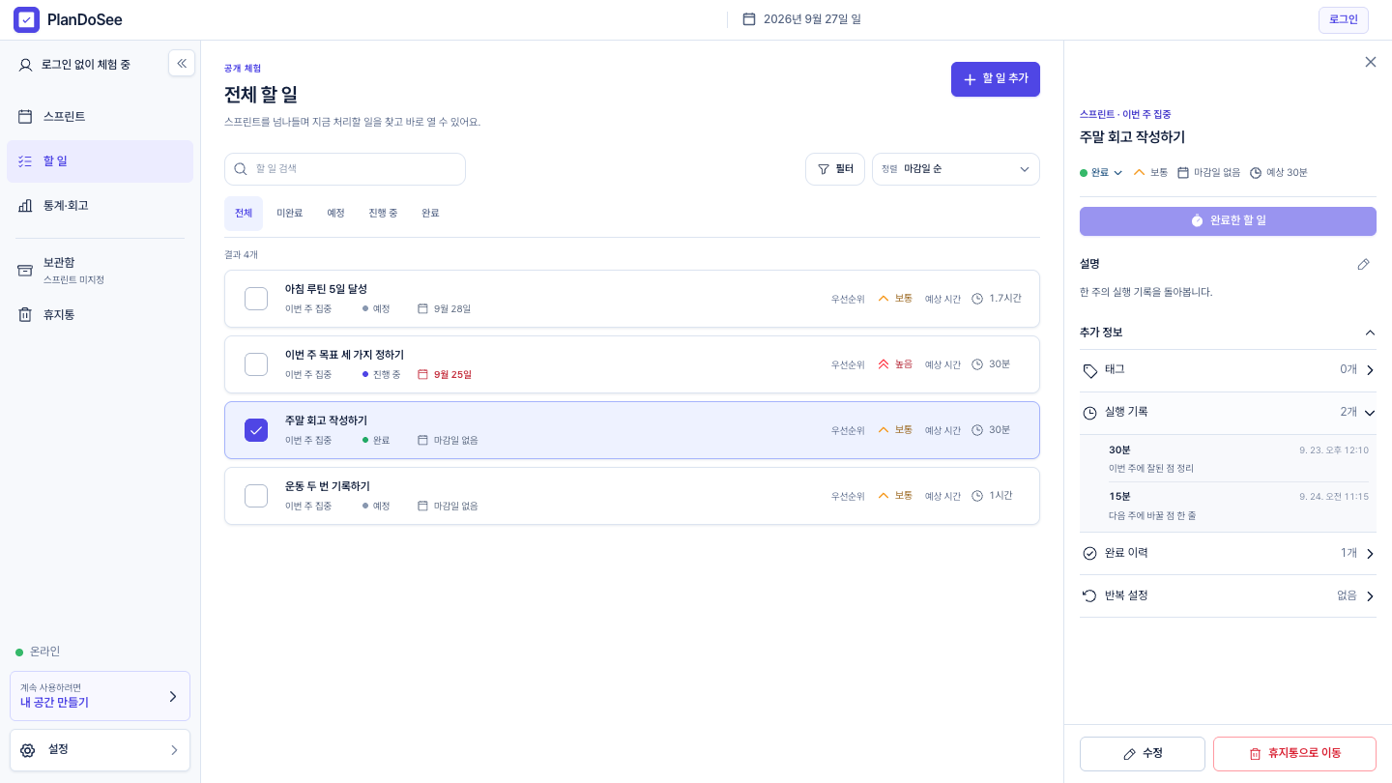The height and width of the screenshot is (783, 1392).
Task: Check the 운동 두 번 기록하기 checkbox
Action: 256,496
